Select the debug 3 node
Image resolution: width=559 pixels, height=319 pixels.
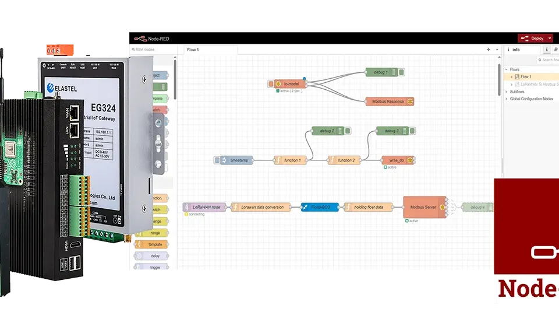[x=392, y=131]
